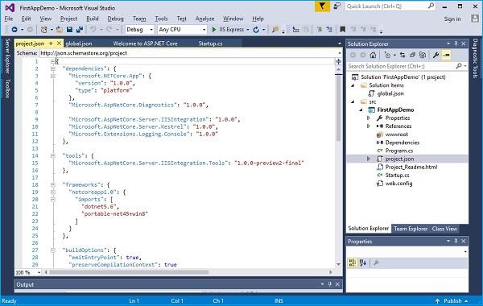Open the Tools menu

(161, 19)
